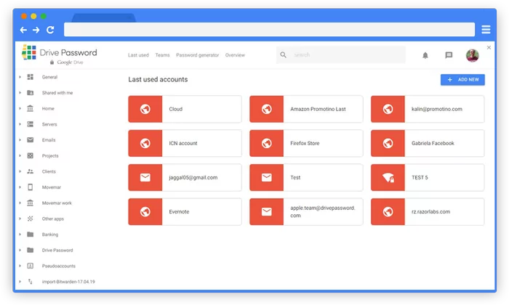
Task: Select the import-Bitwarden-17.04.19 label
Action: tap(68, 282)
